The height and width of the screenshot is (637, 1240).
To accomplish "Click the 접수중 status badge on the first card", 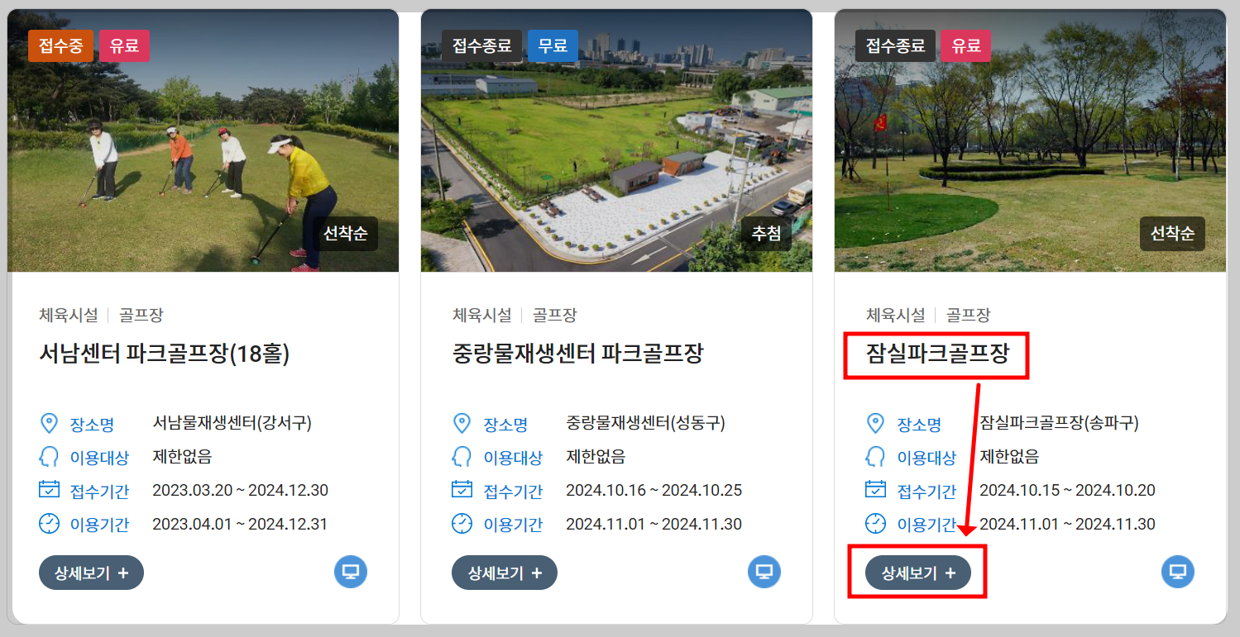I will pyautogui.click(x=60, y=45).
